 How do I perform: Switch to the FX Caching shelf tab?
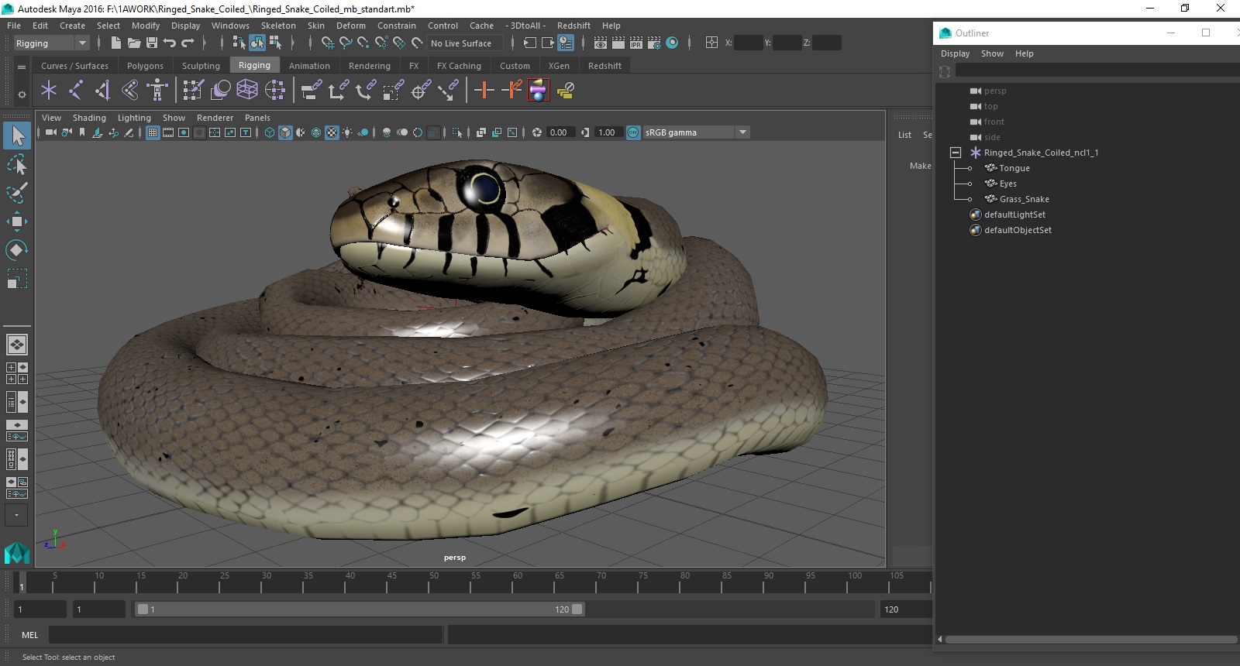[459, 66]
